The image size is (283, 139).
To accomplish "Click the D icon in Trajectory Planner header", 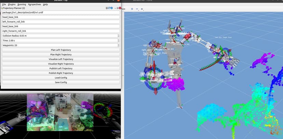I will point(106,8).
